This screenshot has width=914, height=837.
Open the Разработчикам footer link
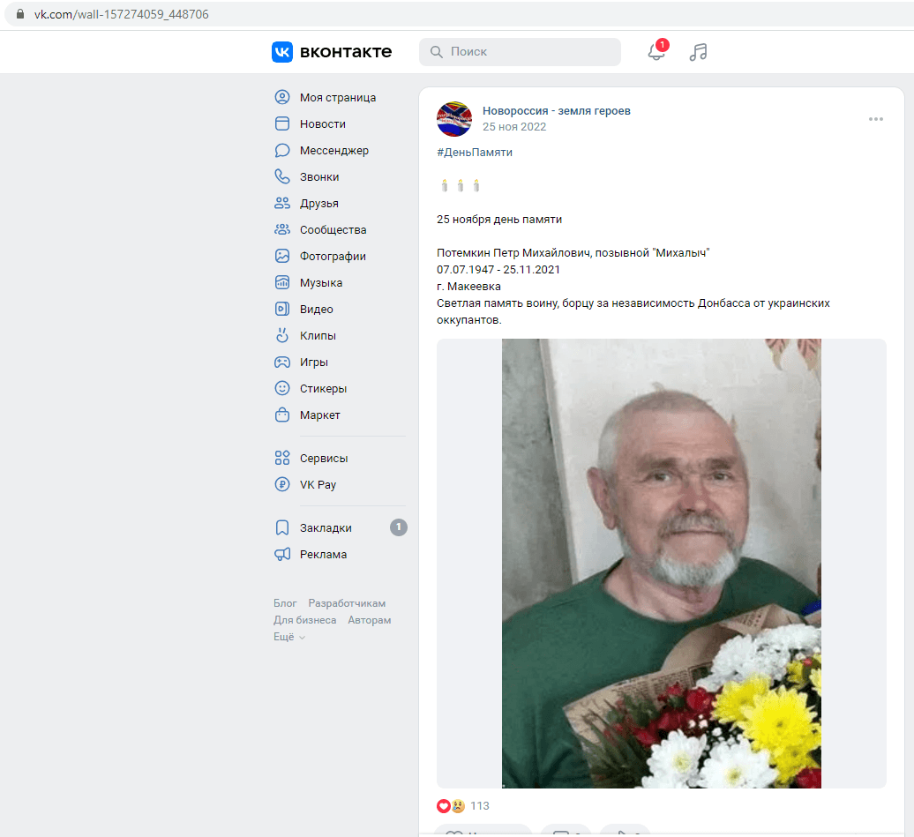click(x=347, y=603)
